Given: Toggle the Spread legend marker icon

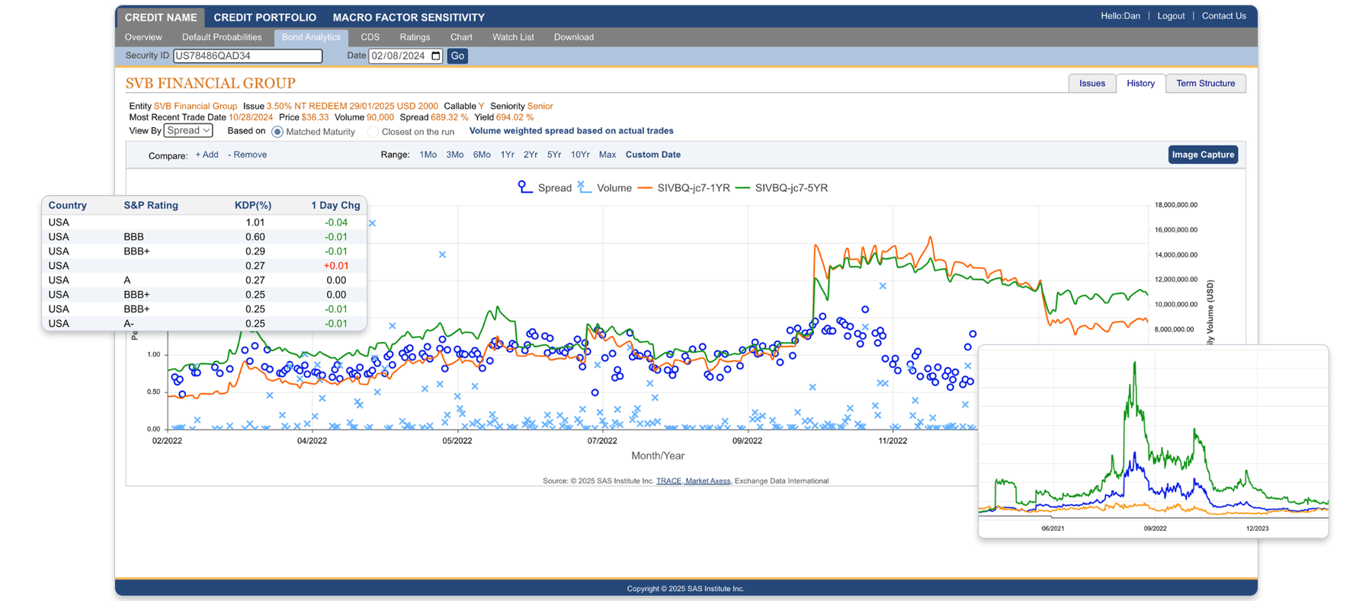Looking at the screenshot, I should click(524, 187).
